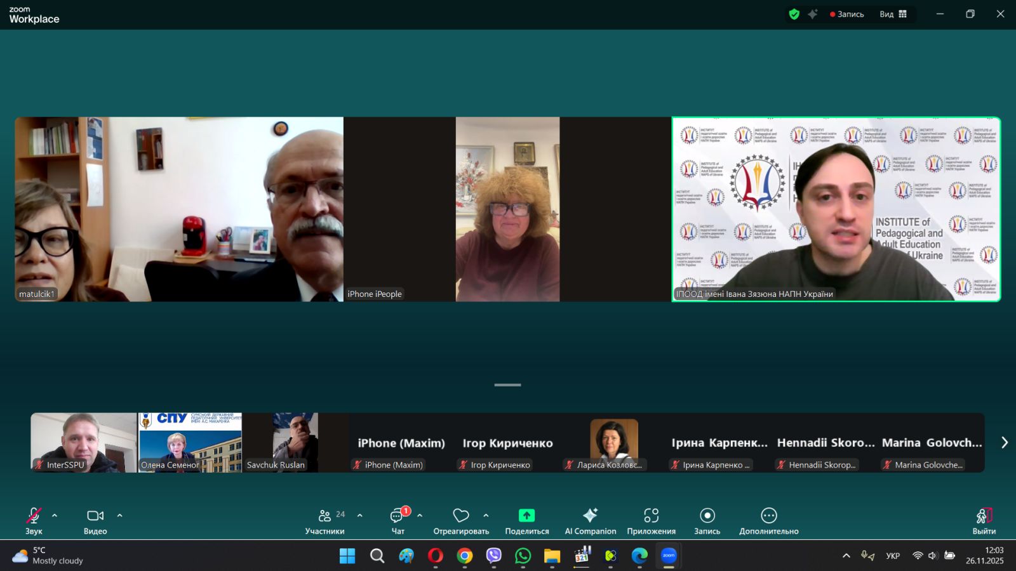
Task: Click the Record icon in bottom toolbar
Action: [x=707, y=515]
